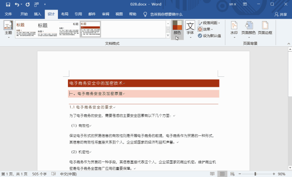Apply the third style set thumbnail
Viewport: 292px width, 177px height.
click(69, 29)
